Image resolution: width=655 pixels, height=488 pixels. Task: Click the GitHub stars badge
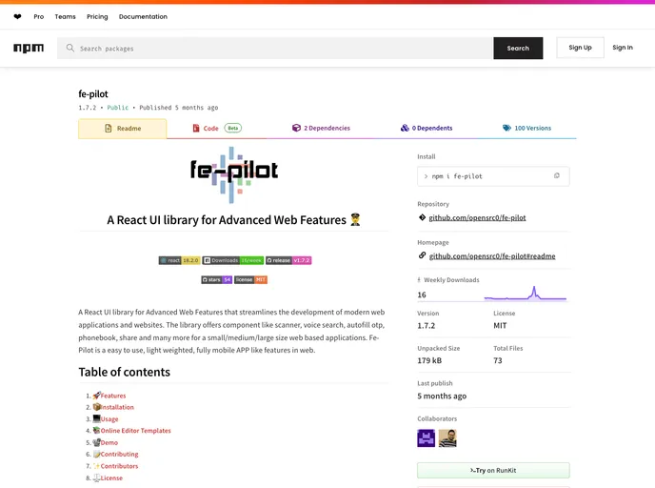(216, 280)
